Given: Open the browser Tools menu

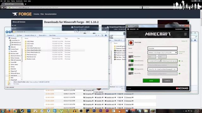Looking at the screenshot, I should pos(25,1).
